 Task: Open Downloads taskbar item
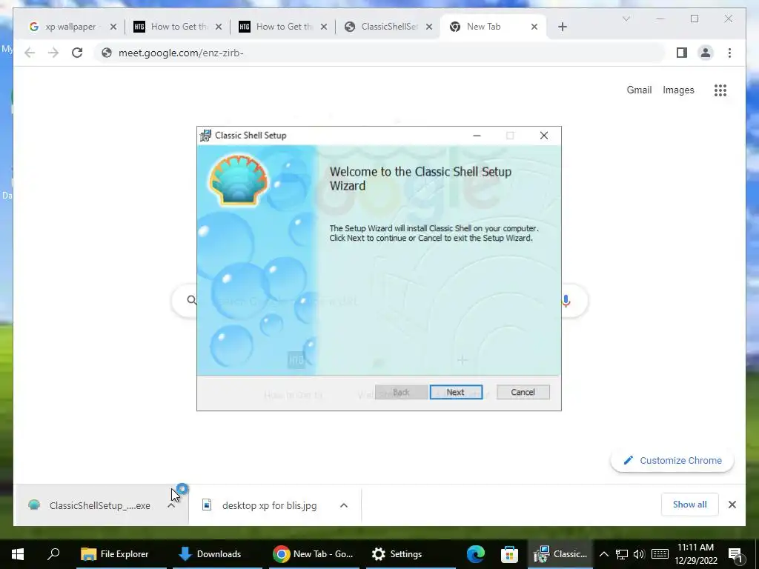click(217, 554)
